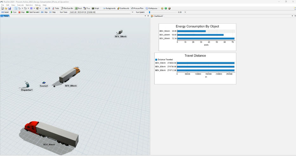Toggle the 3D view button

(x=48, y=8)
